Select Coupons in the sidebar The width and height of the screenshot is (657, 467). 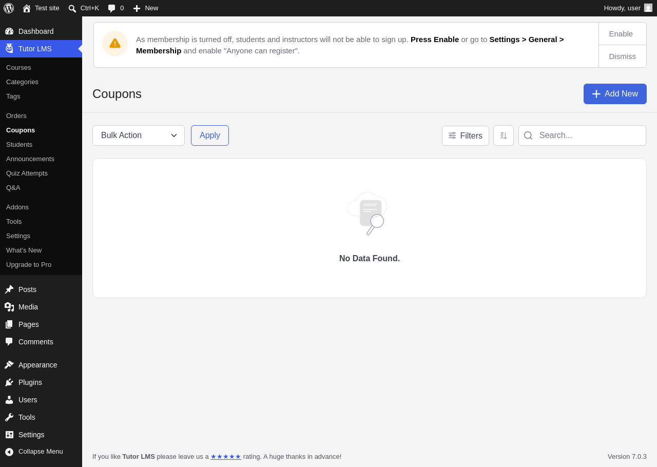pos(21,130)
